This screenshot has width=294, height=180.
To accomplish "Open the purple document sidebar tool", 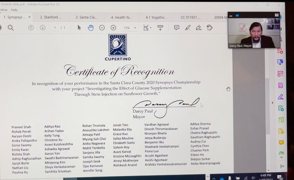I will [x=281, y=86].
